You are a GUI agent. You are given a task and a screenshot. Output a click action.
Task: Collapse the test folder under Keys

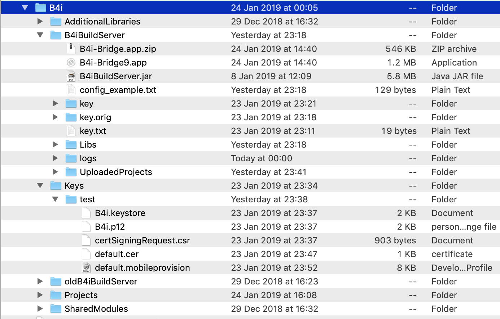(55, 199)
